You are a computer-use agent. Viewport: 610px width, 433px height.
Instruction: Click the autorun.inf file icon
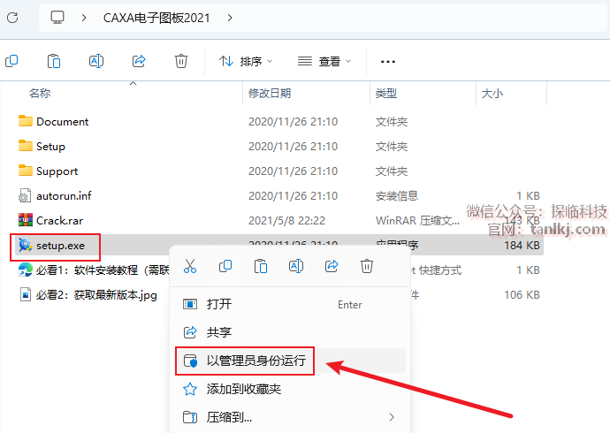pyautogui.click(x=25, y=195)
